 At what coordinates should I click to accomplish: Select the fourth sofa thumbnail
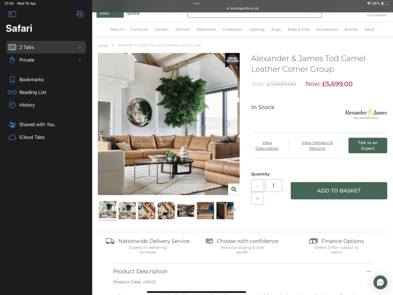[166, 210]
